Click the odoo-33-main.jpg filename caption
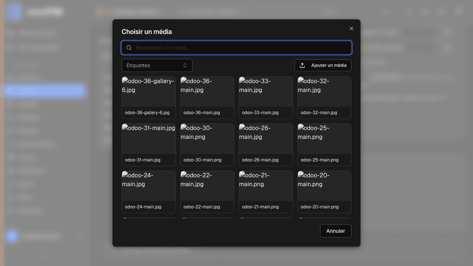Image resolution: width=473 pixels, height=266 pixels. point(260,113)
